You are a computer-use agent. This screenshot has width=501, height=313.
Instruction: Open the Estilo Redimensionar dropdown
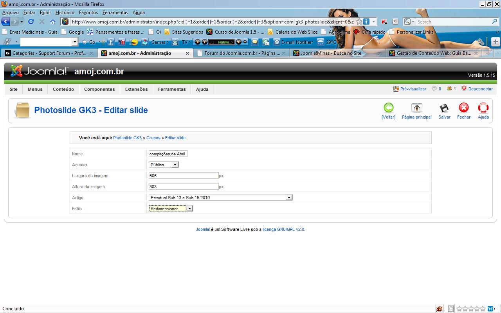pos(171,209)
